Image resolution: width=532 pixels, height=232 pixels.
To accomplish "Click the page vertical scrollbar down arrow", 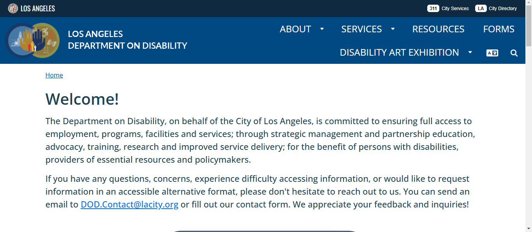I will pyautogui.click(x=528, y=228).
